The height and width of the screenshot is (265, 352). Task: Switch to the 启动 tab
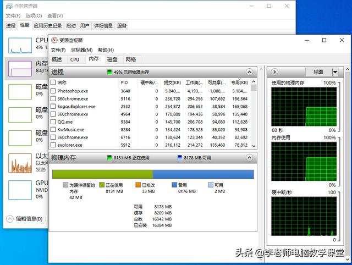(x=71, y=26)
